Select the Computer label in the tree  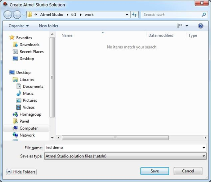coord(29,128)
